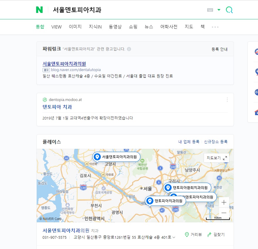Screen dimensions: 258x249
Task: Open 길찾기 directions
Action: tap(216, 235)
